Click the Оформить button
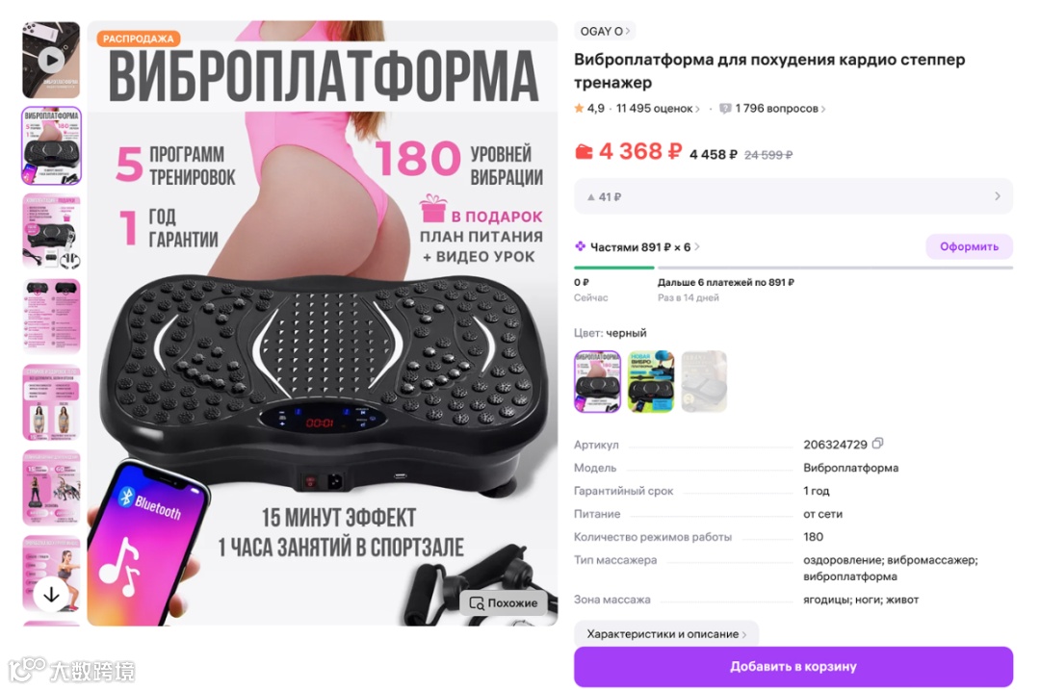 969,246
